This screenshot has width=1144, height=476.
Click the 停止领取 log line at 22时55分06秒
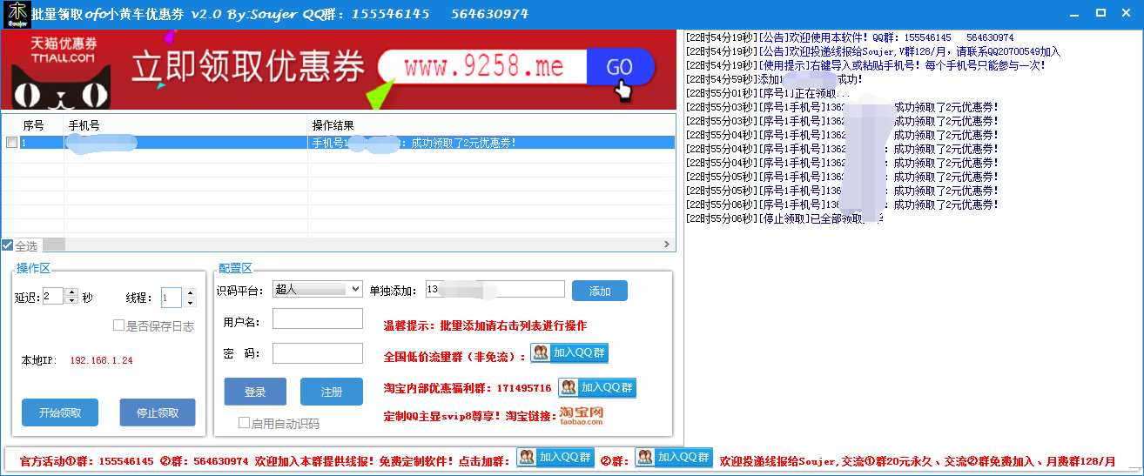point(784,218)
